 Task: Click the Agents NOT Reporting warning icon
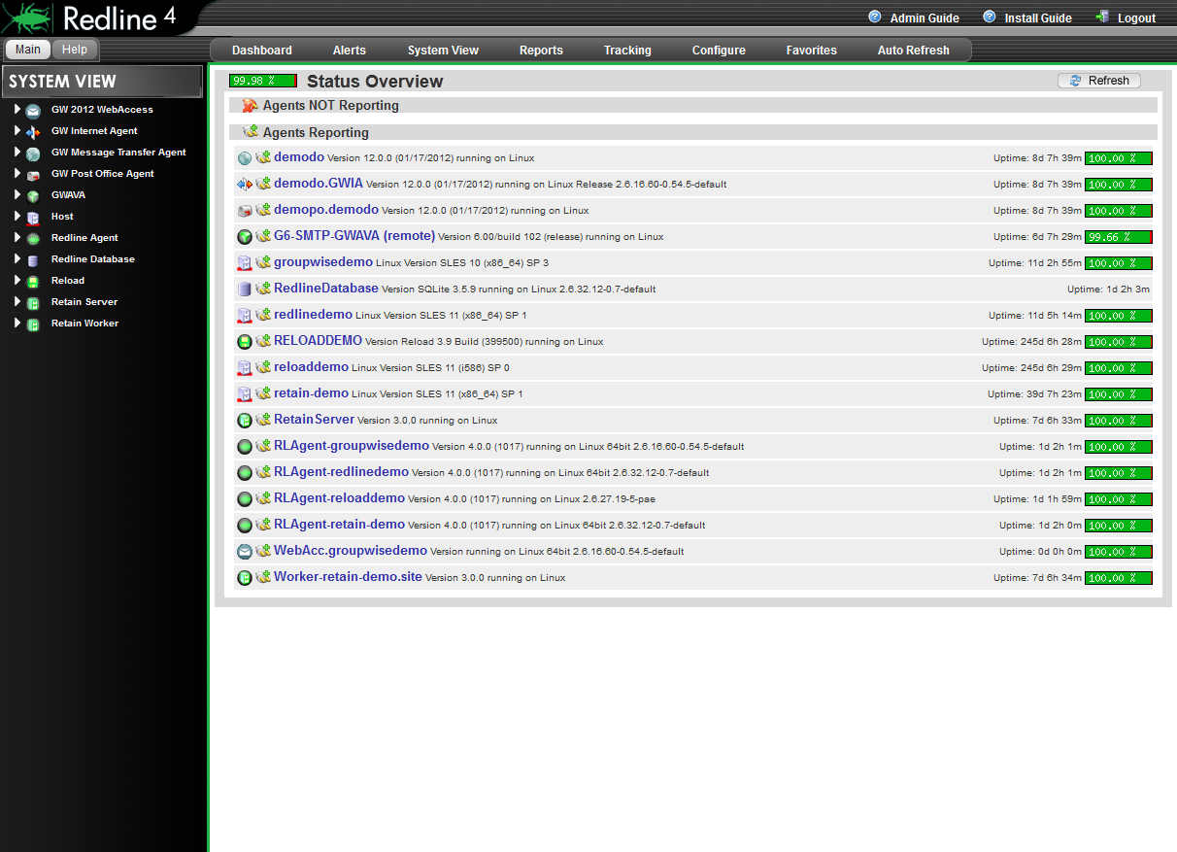click(x=250, y=105)
